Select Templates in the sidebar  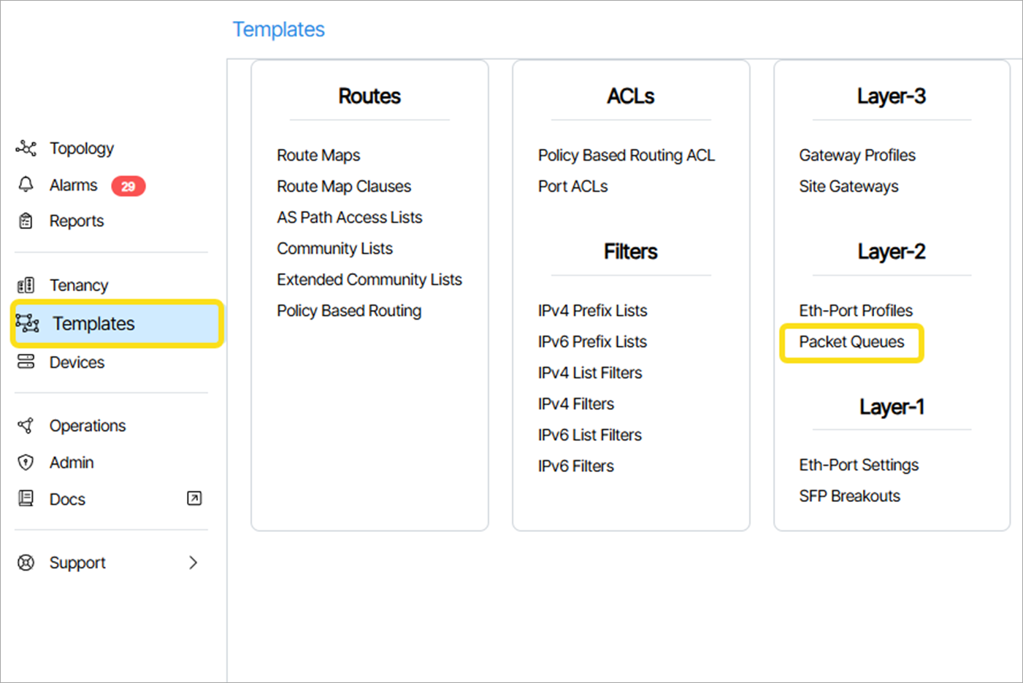[x=93, y=323]
